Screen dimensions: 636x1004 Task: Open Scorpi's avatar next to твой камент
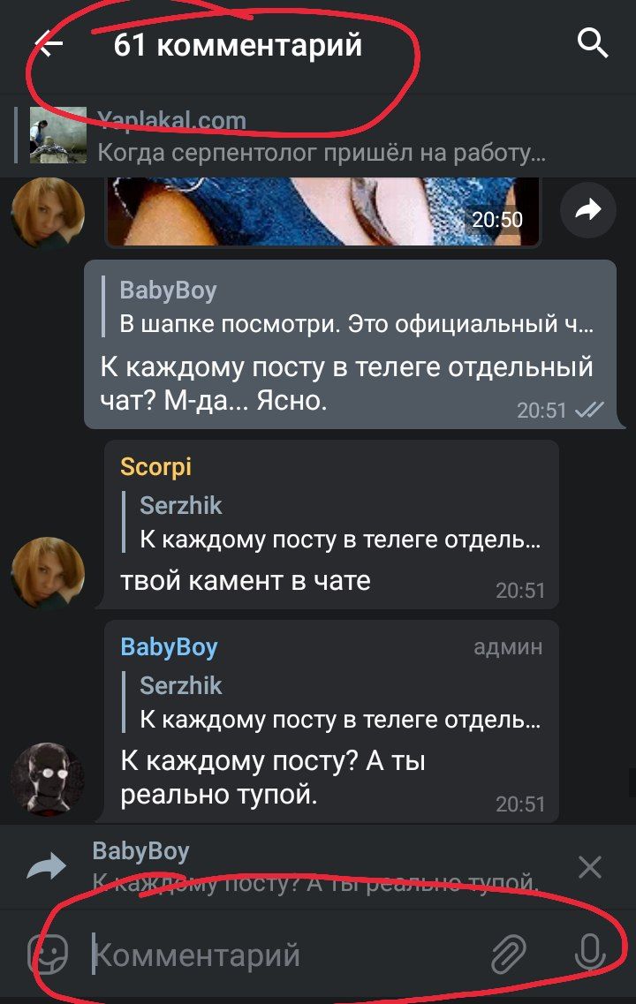(48, 573)
